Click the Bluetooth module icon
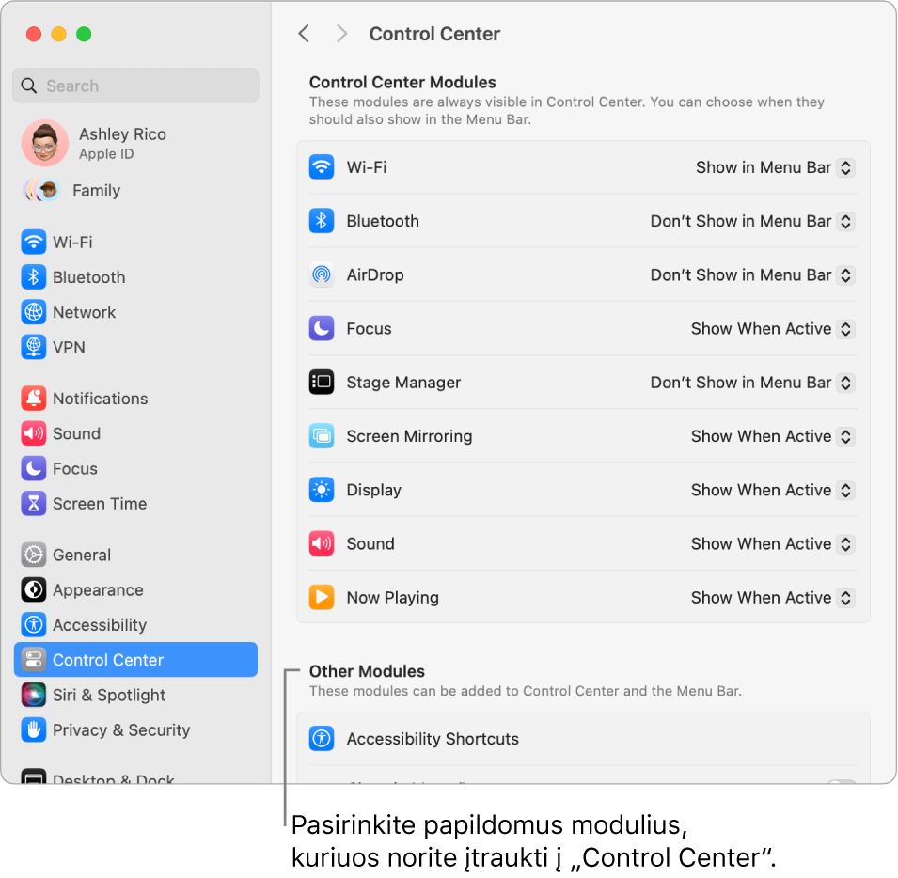This screenshot has height=878, width=898. pyautogui.click(x=322, y=221)
